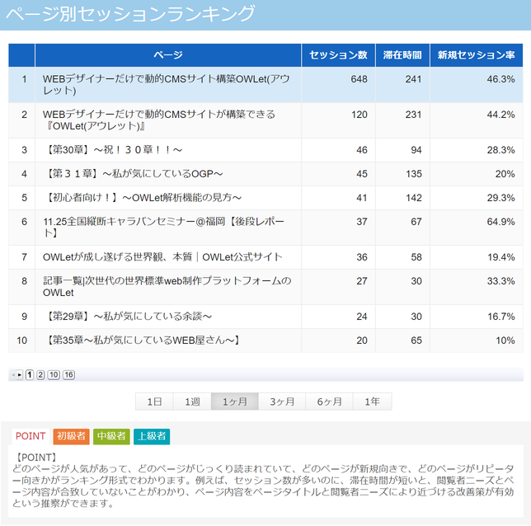Viewport: 531px width, 526px height.
Task: Select page 【第35章～私が気にしているWEB屋さん～】
Action: coord(142,340)
